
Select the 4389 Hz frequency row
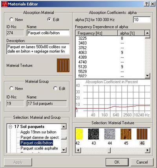[x=110, y=57]
